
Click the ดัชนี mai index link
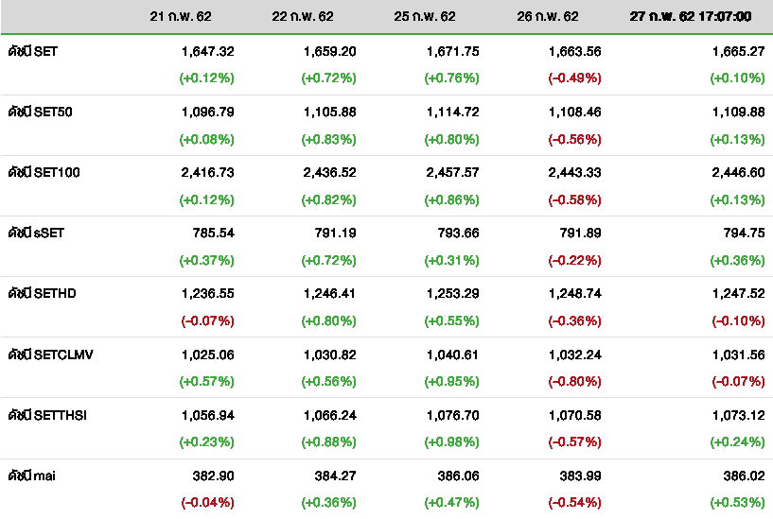coord(33,475)
